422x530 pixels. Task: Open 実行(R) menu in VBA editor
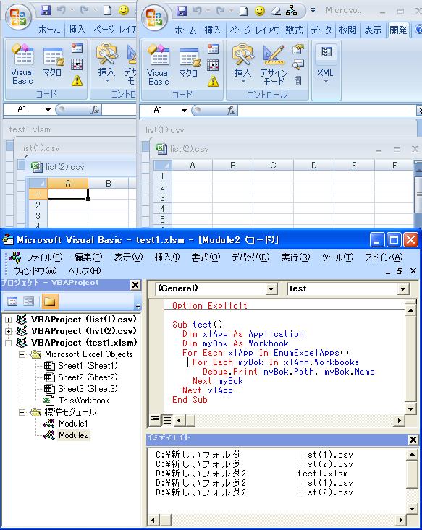point(295,257)
